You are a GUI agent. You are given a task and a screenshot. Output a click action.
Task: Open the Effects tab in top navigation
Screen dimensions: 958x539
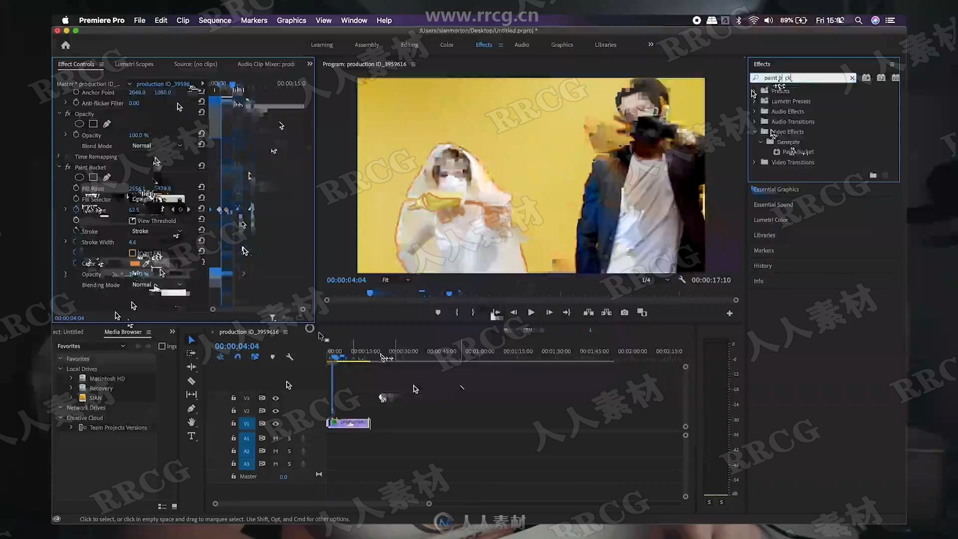(483, 44)
